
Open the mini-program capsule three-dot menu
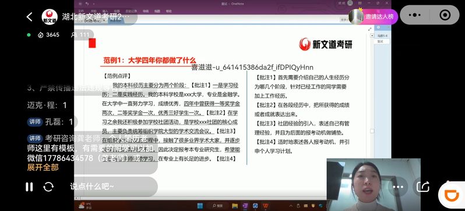tap(414, 15)
